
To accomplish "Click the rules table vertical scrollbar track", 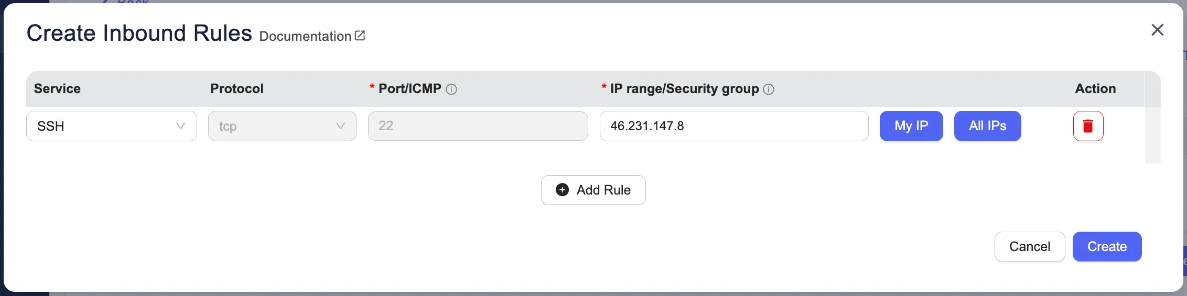I will (x=1152, y=135).
